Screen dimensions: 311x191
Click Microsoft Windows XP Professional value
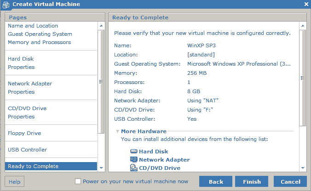[x=239, y=64]
